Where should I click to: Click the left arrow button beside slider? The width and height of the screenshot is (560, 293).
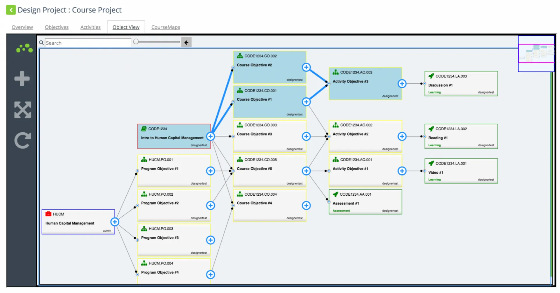[x=186, y=42]
